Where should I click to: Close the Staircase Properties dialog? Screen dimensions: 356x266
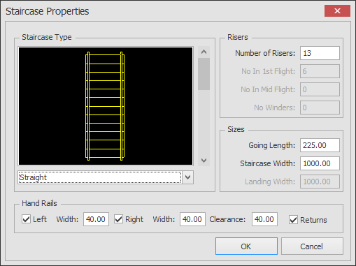[337, 11]
